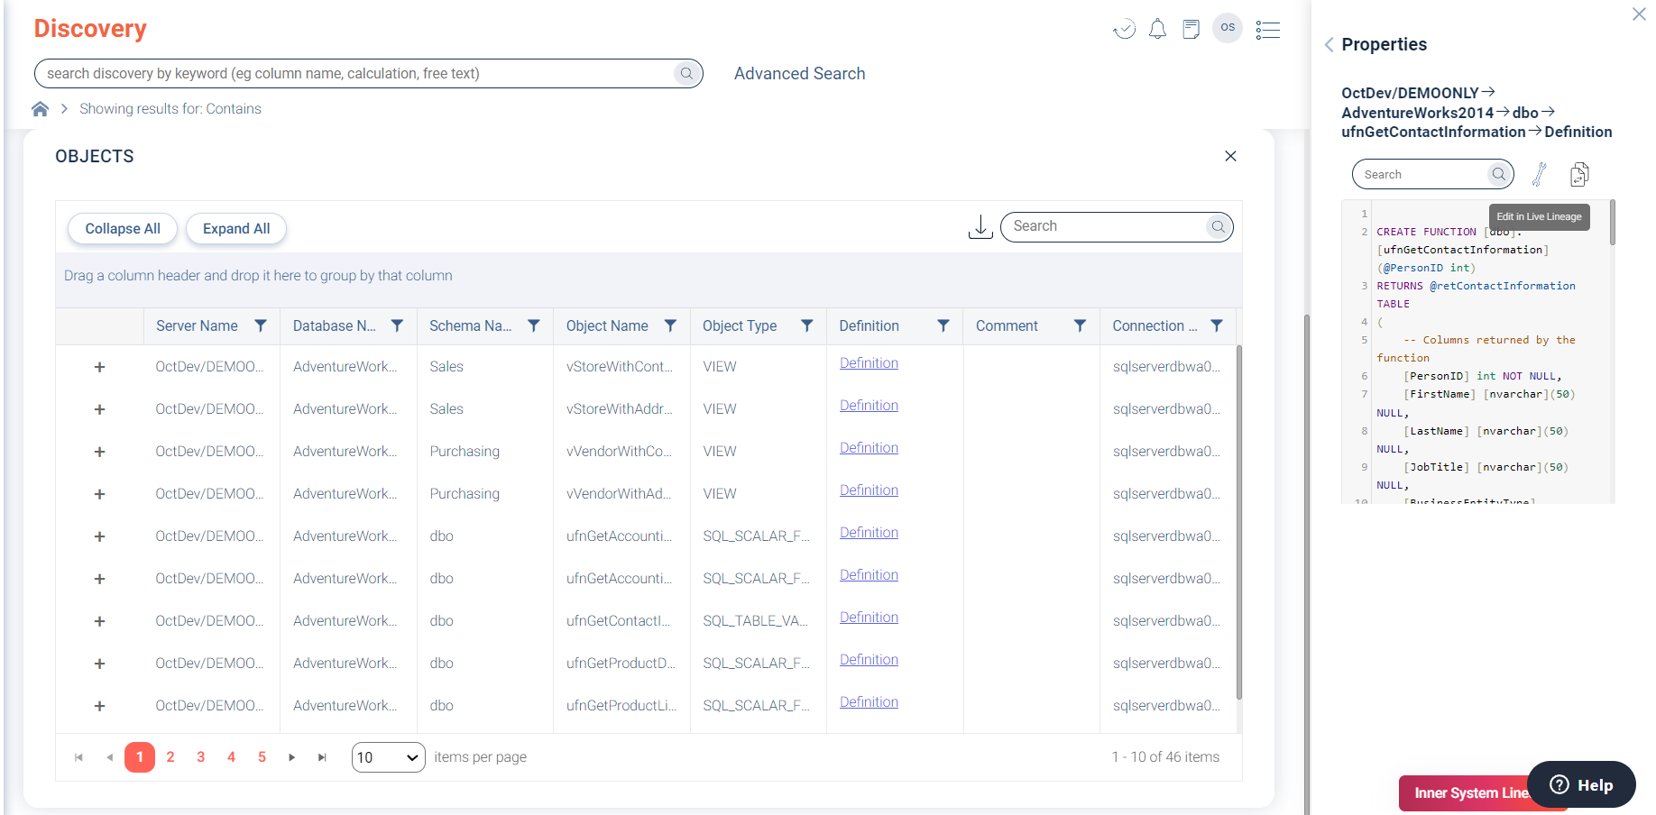This screenshot has height=815, width=1656.
Task: Click the Edit in Live Lineage icon
Action: point(1539,174)
